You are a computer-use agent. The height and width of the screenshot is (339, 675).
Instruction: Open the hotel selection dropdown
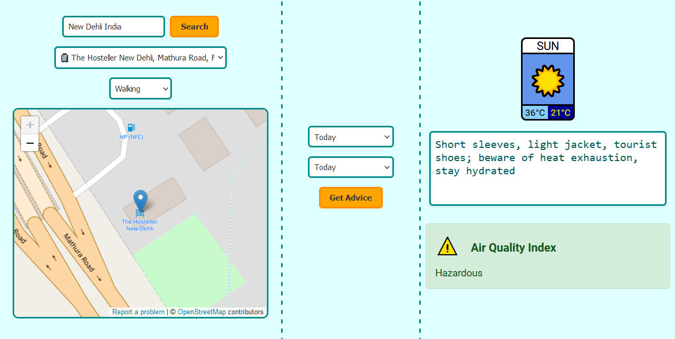[140, 57]
